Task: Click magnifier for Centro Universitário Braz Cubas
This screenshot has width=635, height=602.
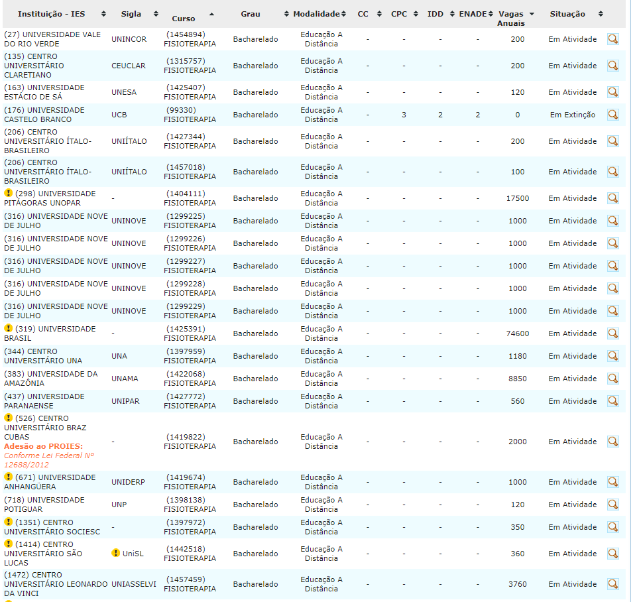Action: [612, 442]
